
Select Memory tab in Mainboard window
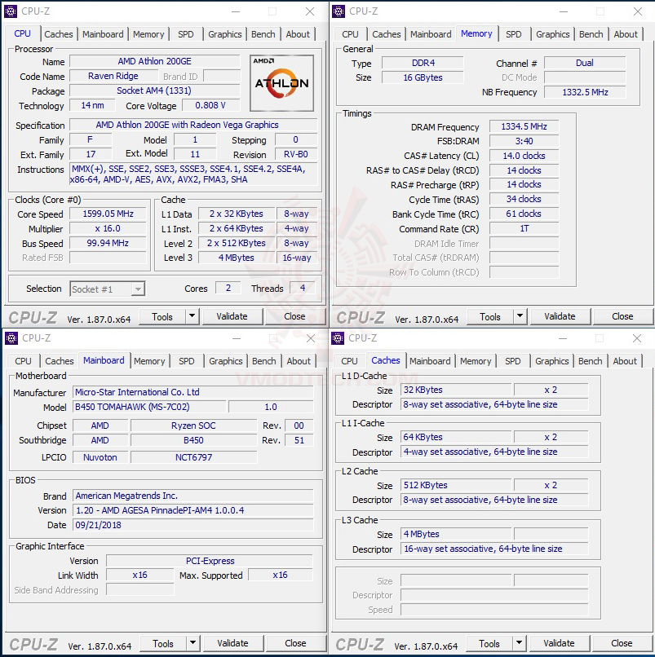coord(149,361)
